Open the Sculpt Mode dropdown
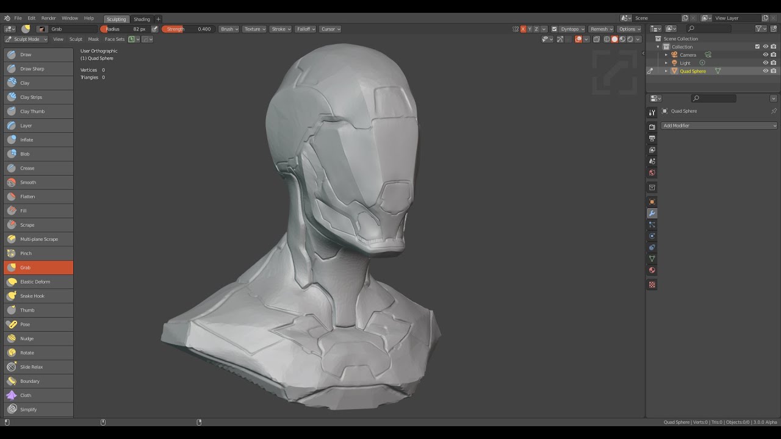The height and width of the screenshot is (439, 781). tap(26, 39)
